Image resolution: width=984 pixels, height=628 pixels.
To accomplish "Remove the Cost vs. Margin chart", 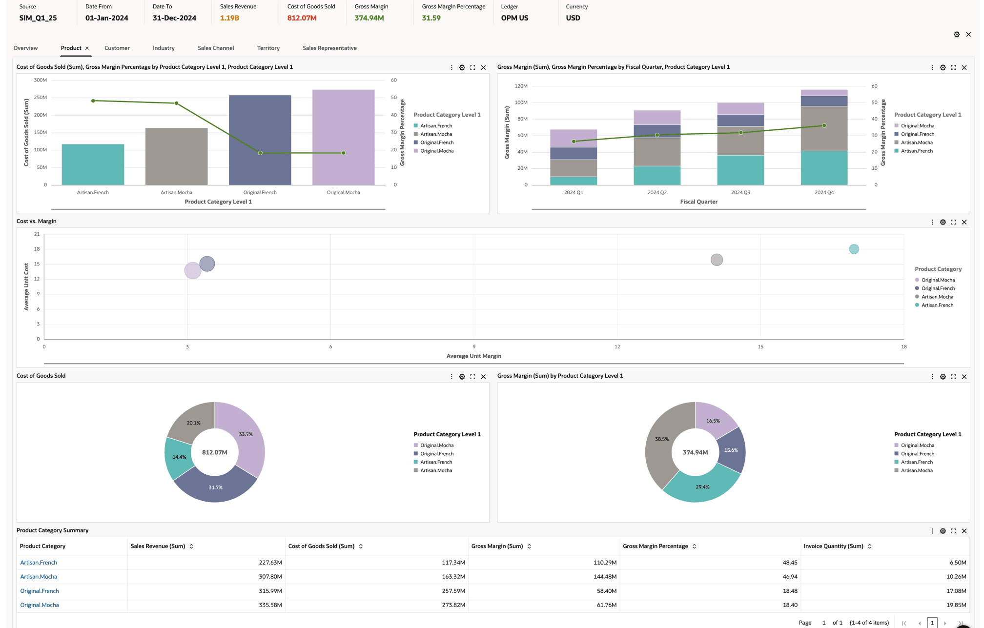I will [964, 222].
